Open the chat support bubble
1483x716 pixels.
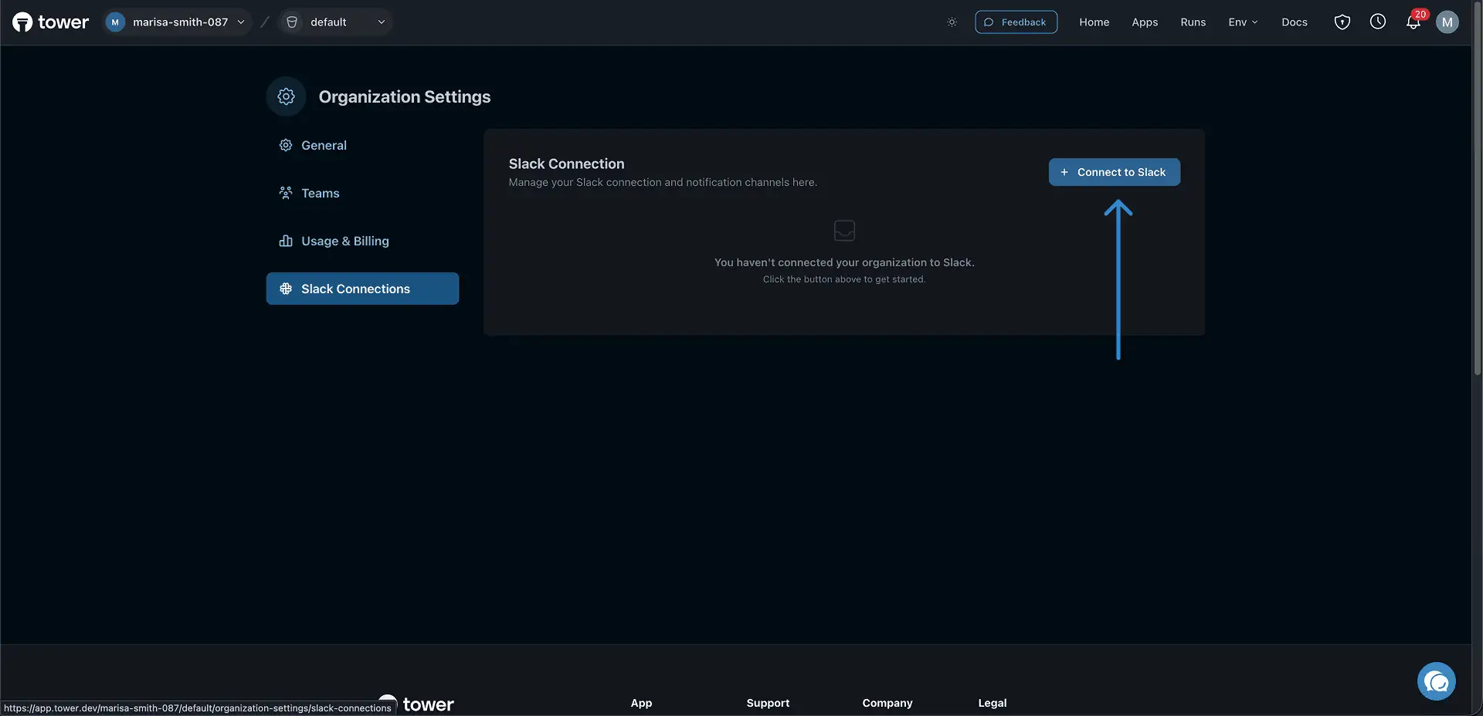tap(1437, 681)
